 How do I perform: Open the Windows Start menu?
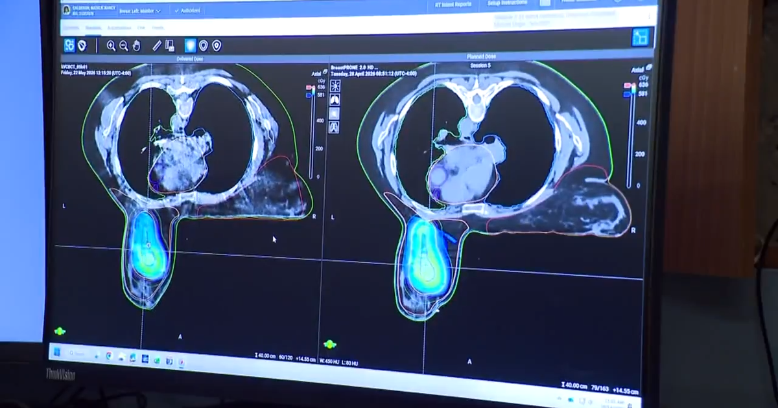[x=58, y=353]
